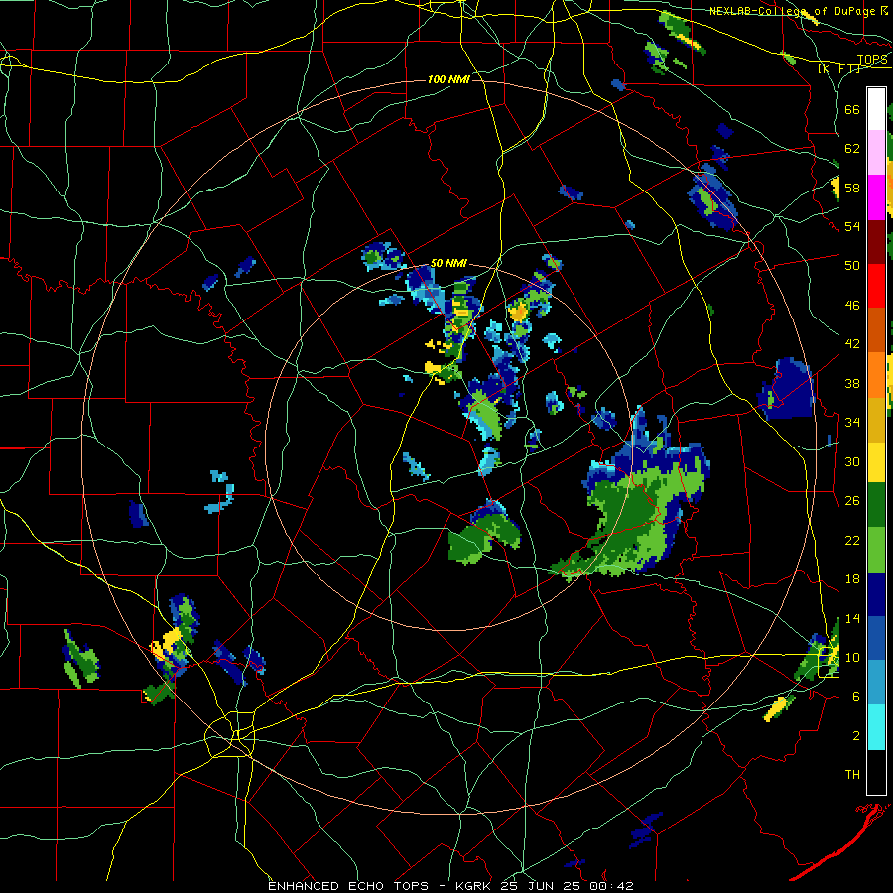Click legend value 54
The height and width of the screenshot is (893, 893).
pos(852,226)
